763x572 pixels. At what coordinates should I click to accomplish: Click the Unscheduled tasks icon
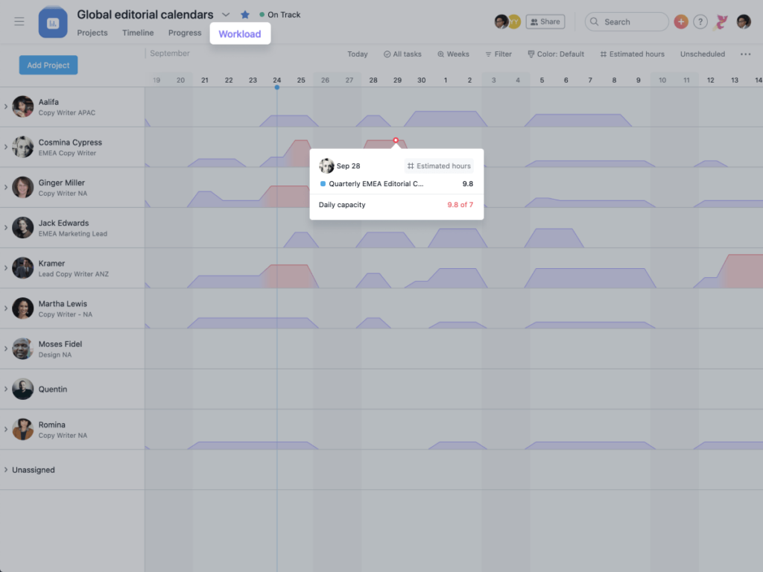[701, 54]
